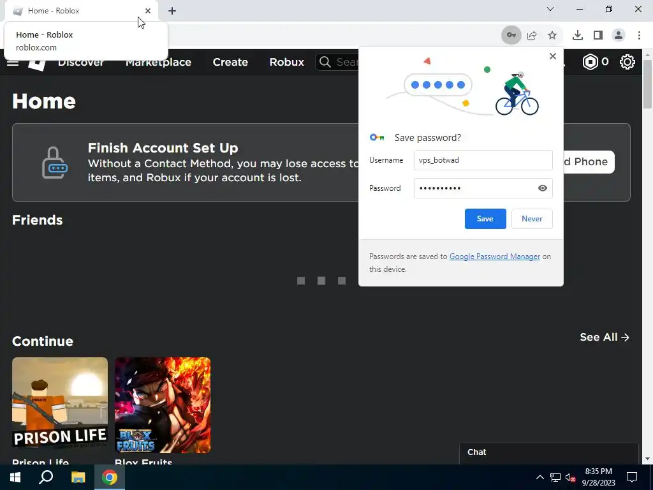The width and height of the screenshot is (653, 490).
Task: Open Windows taskbar search
Action: click(46, 477)
